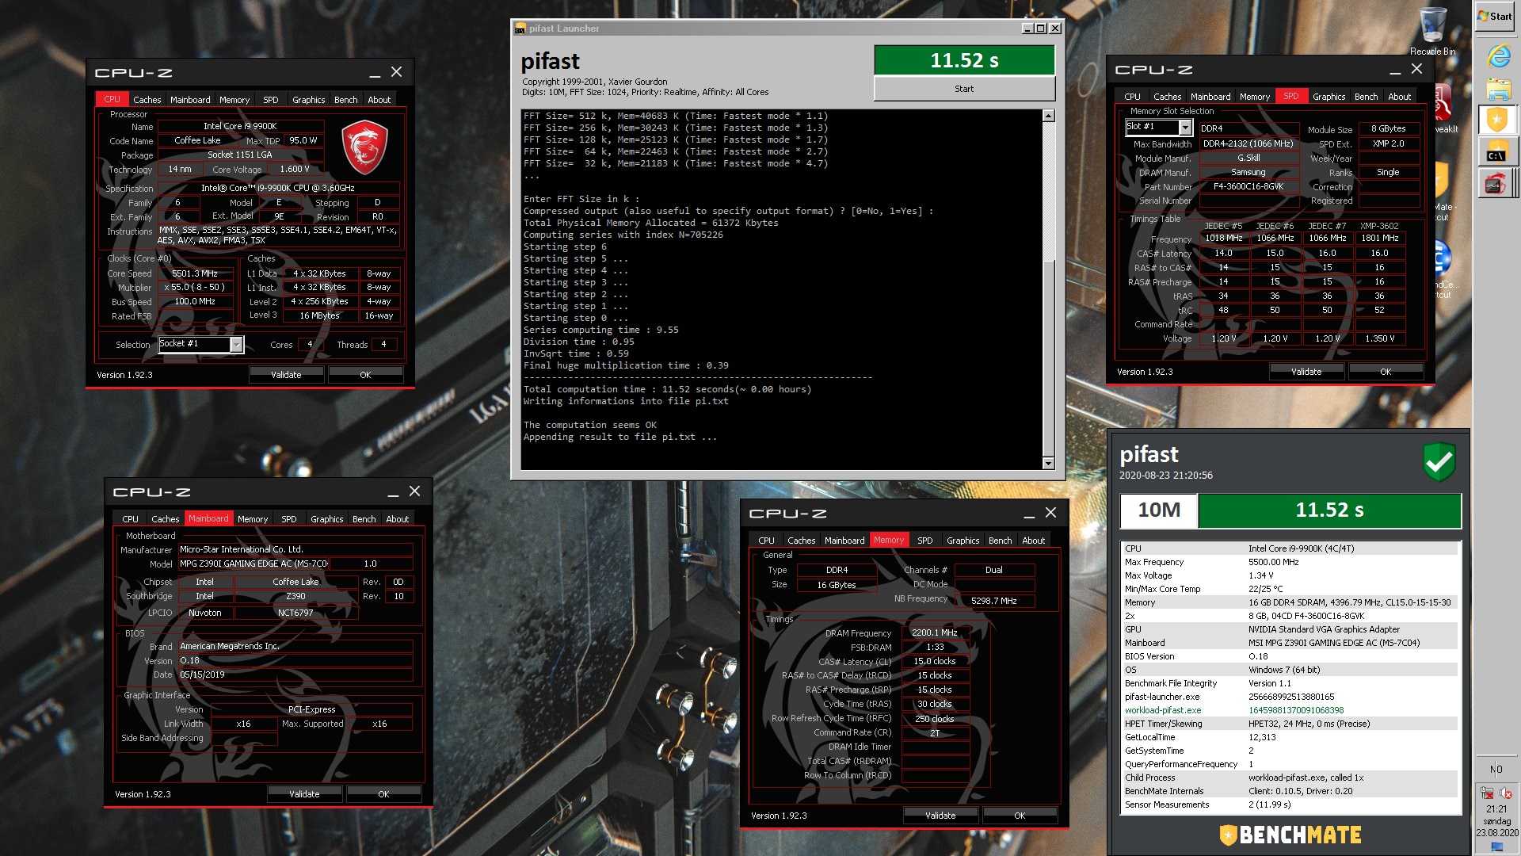Click Validate in the top-left CPU-Z window
Image resolution: width=1521 pixels, height=856 pixels.
click(286, 375)
